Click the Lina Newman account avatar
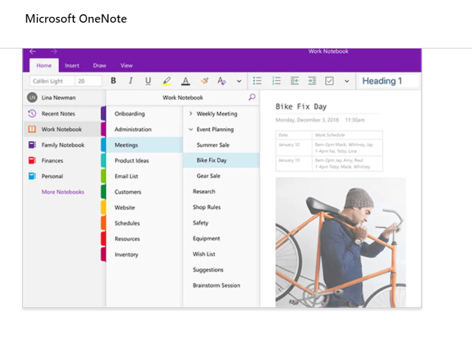The height and width of the screenshot is (341, 472). pyautogui.click(x=32, y=98)
